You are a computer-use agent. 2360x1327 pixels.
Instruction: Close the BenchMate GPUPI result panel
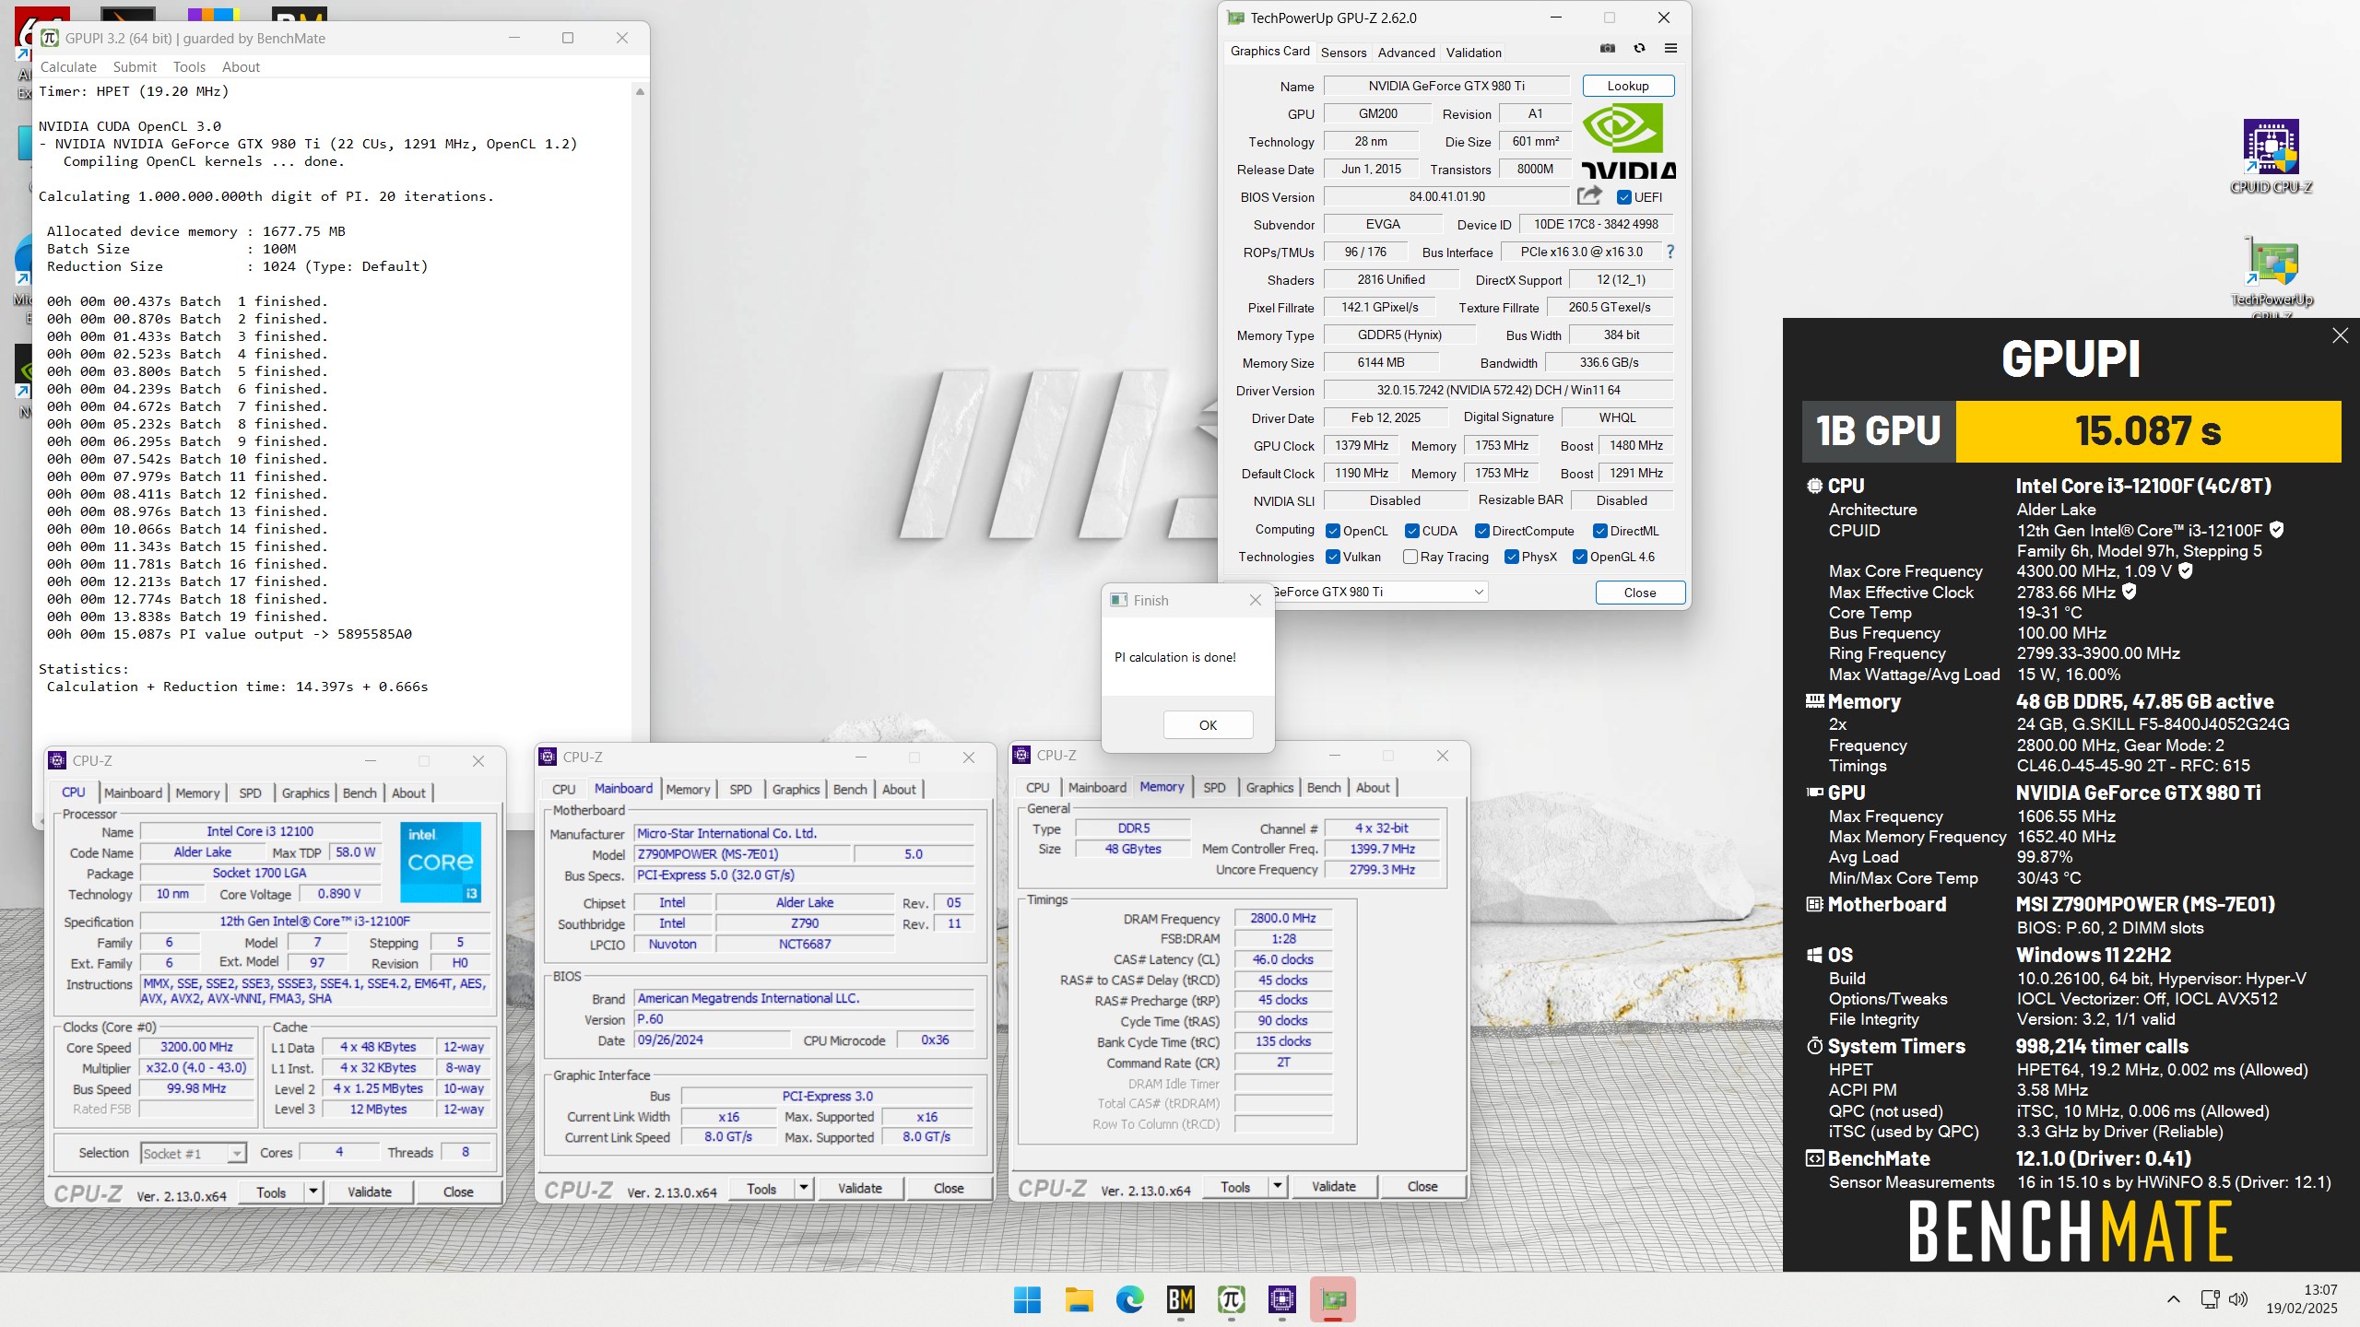[x=2341, y=335]
